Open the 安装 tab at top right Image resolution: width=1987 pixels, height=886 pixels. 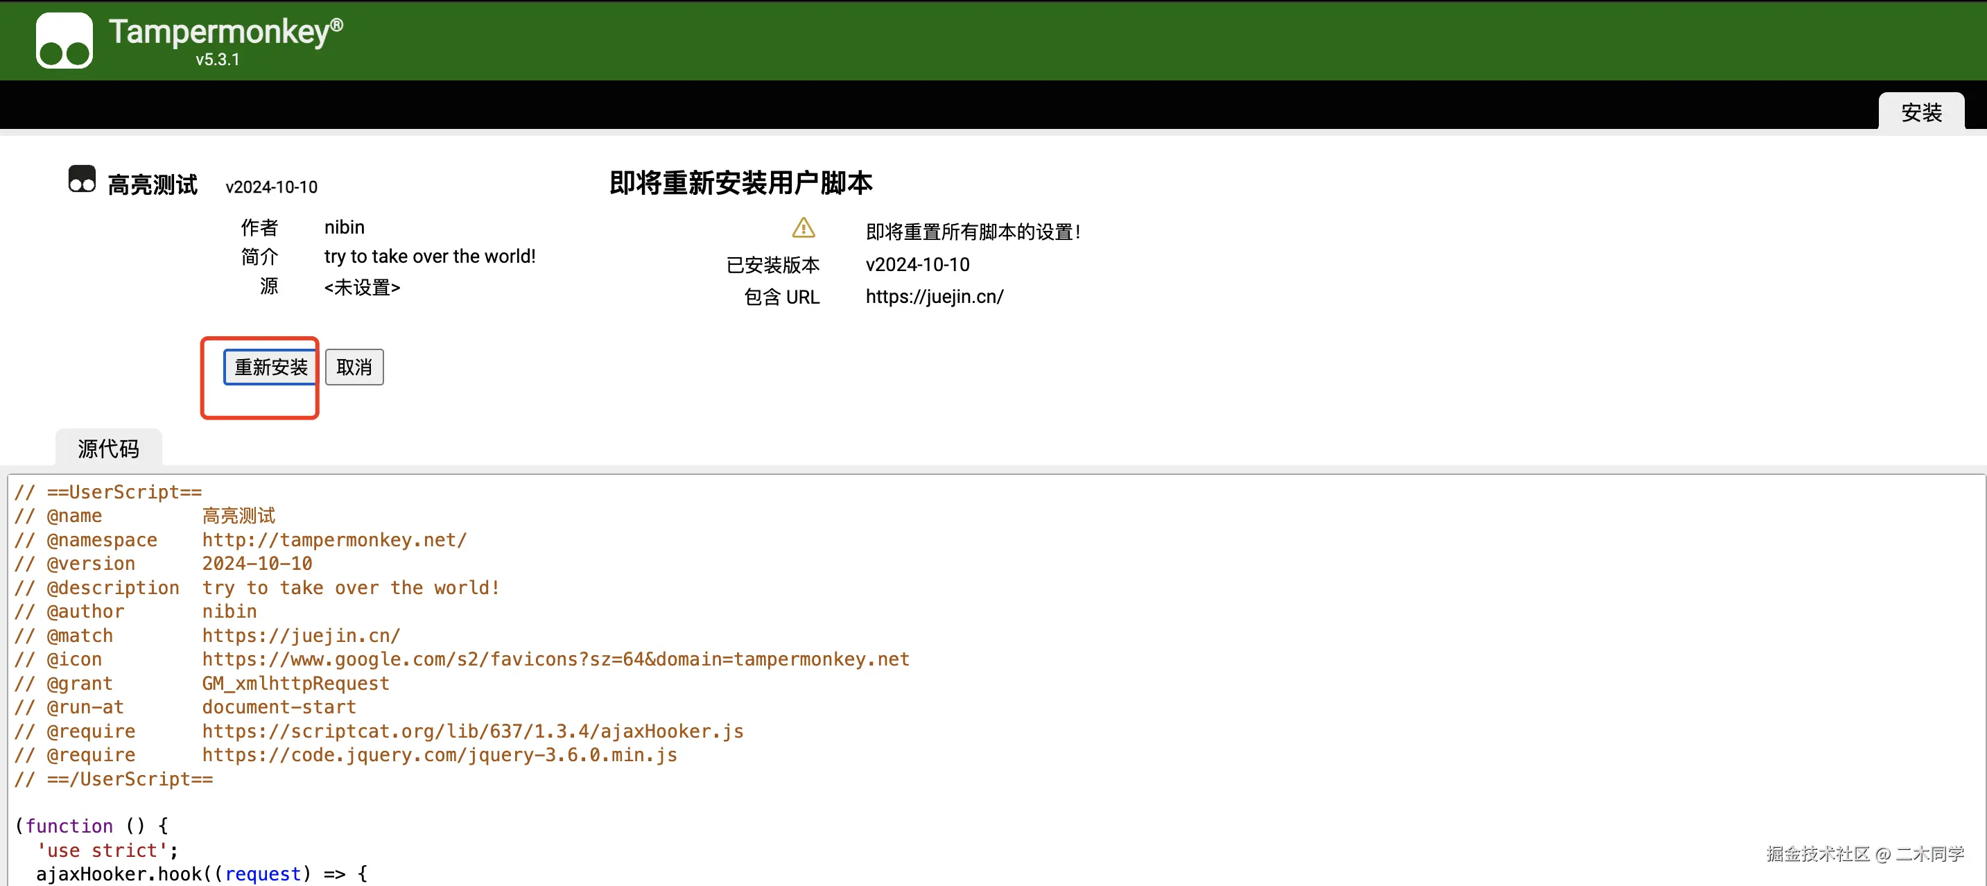[1920, 112]
